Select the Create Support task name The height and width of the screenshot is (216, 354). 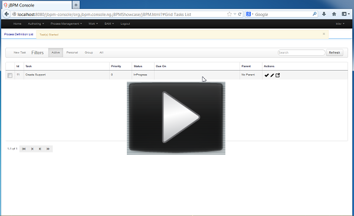[35, 75]
